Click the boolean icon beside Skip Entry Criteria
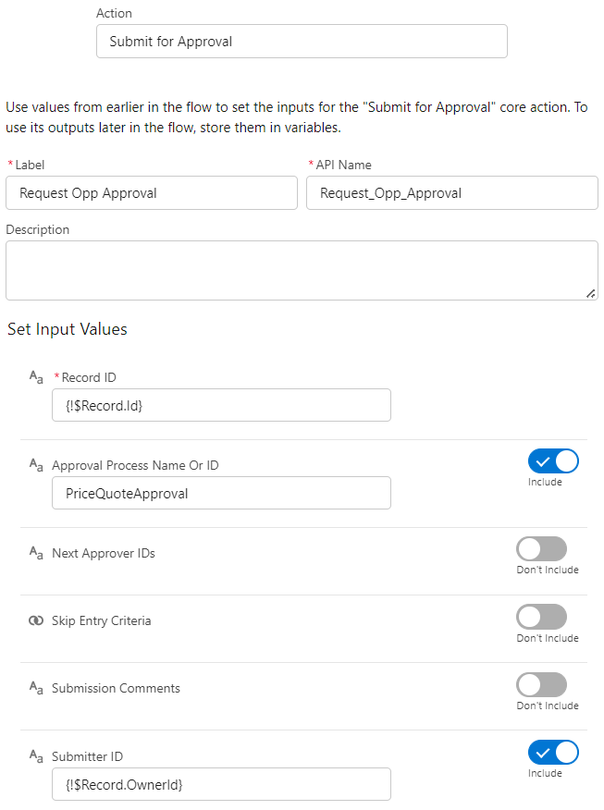The image size is (604, 810). tap(36, 620)
